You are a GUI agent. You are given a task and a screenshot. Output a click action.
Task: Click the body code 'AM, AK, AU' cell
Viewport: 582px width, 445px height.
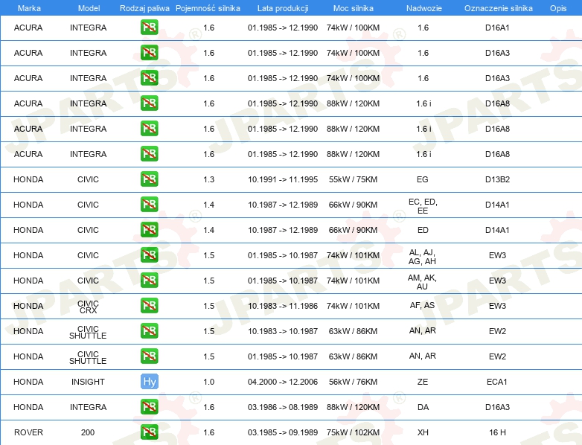tap(423, 282)
